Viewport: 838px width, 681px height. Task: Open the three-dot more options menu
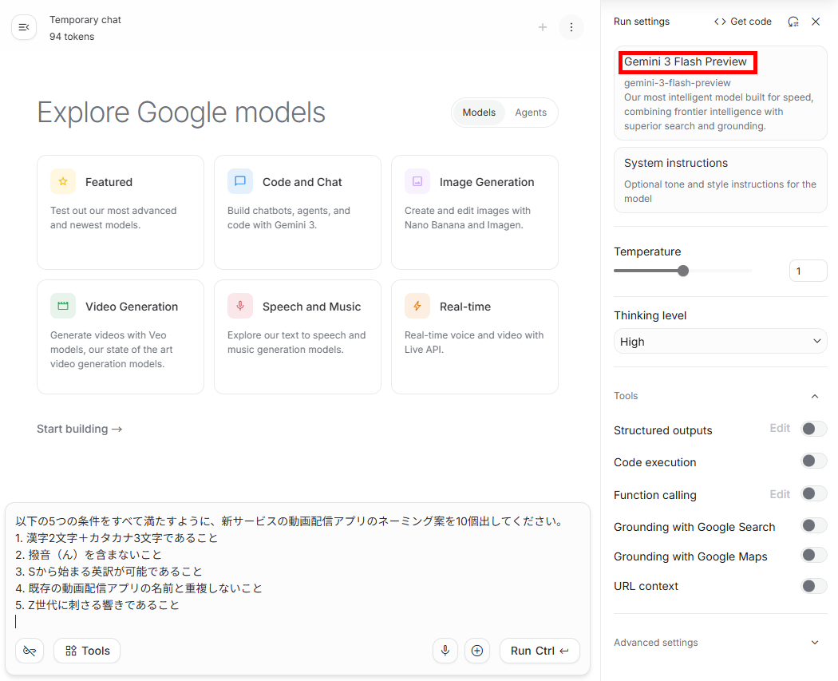click(571, 27)
